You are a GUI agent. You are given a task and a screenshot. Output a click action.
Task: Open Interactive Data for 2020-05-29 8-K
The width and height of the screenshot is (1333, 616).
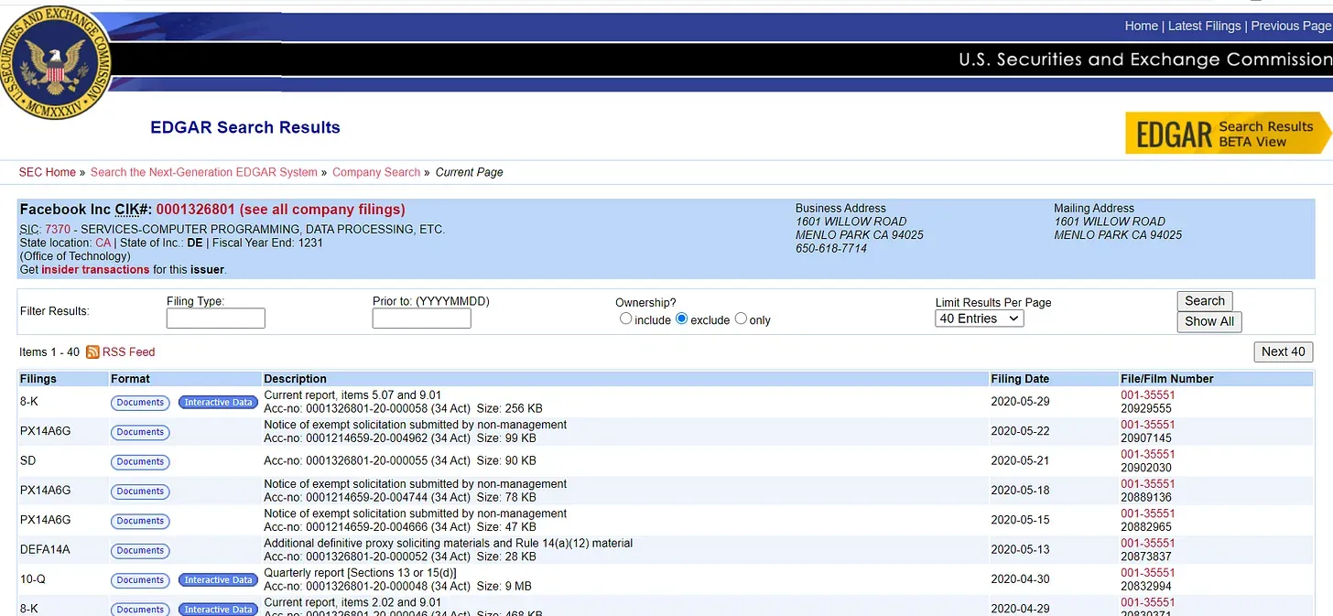point(218,403)
